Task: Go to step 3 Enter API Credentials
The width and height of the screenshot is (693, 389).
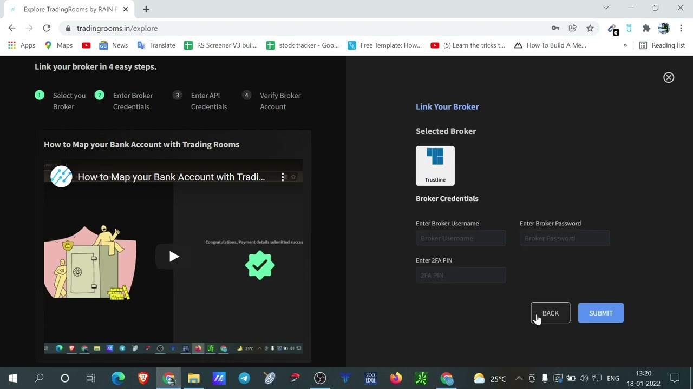Action: (x=200, y=101)
